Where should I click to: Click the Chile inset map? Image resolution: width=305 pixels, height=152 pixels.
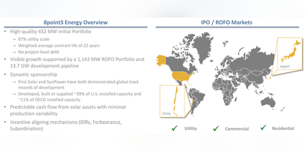click(172, 101)
